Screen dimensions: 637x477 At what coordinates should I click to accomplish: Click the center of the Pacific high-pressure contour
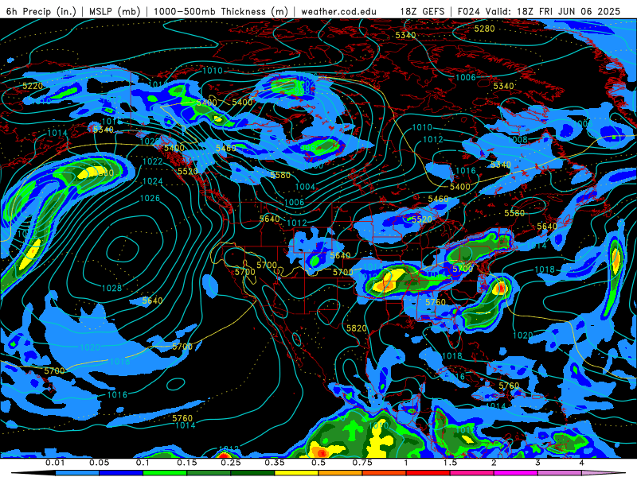pyautogui.click(x=123, y=250)
